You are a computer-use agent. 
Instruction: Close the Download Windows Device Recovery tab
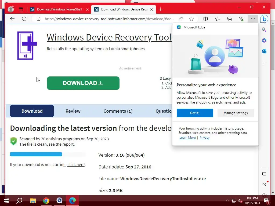click(x=152, y=9)
